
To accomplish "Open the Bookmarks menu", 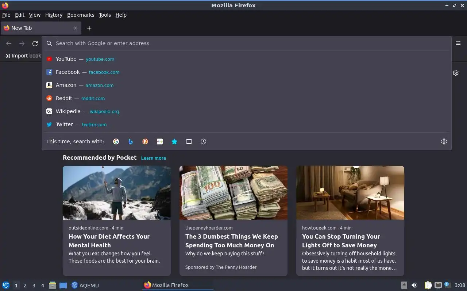I will (81, 15).
